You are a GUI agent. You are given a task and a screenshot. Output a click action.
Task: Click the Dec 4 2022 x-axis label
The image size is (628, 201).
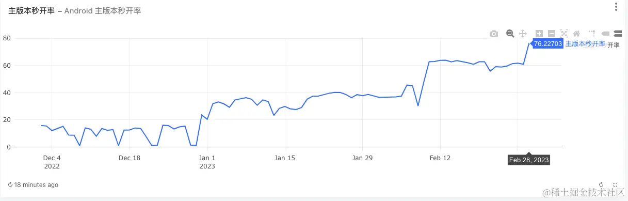tap(52, 162)
